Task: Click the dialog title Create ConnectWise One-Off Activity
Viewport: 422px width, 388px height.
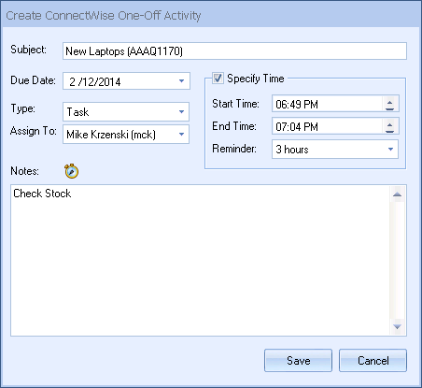Action: [x=104, y=15]
